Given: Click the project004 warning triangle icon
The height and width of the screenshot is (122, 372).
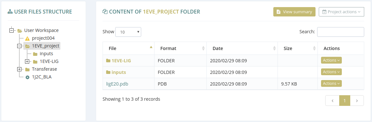Looking at the screenshot, I should [27, 38].
